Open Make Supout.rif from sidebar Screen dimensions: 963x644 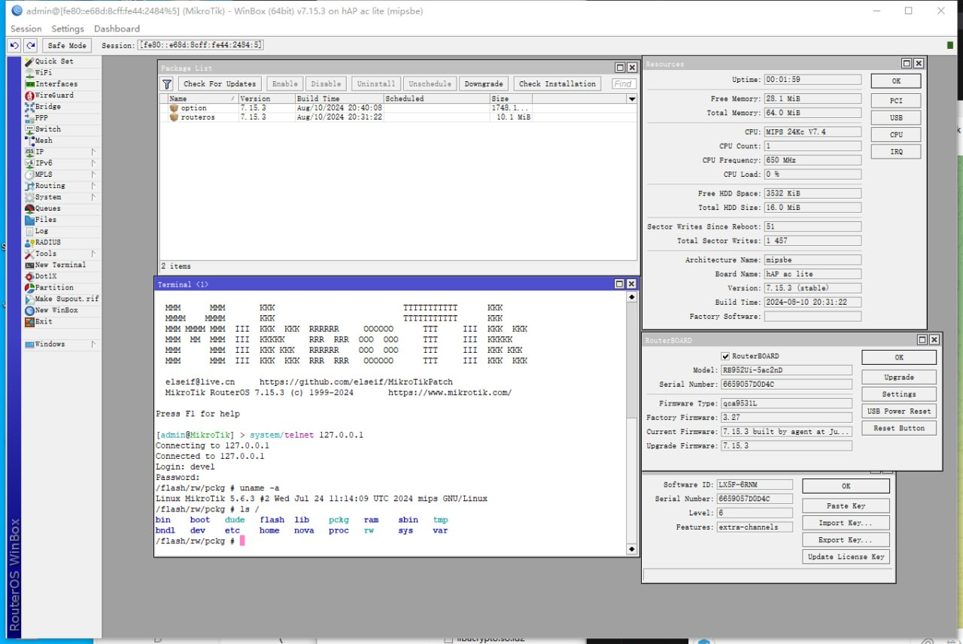[x=66, y=299]
